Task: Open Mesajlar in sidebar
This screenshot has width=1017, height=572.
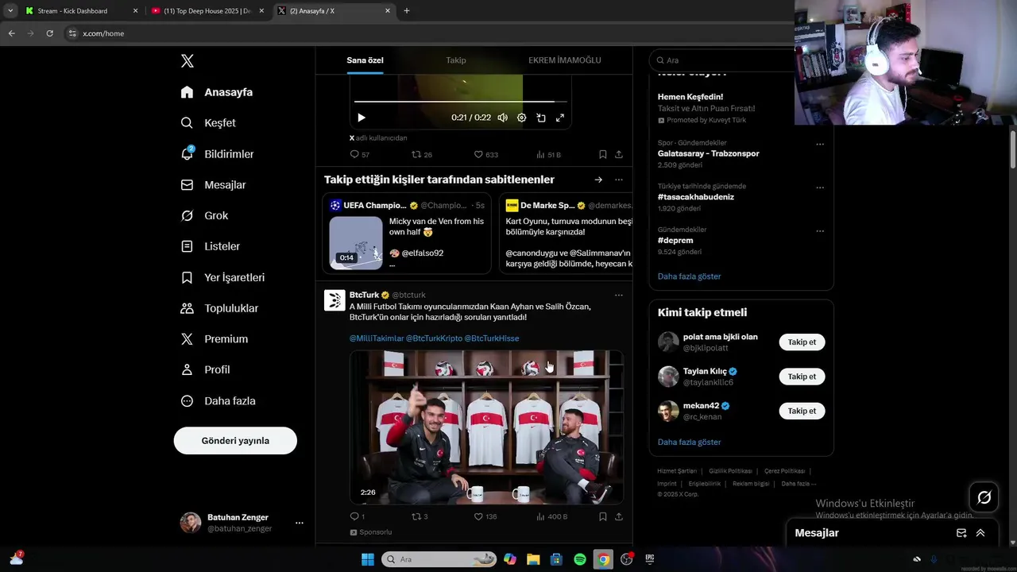Action: 213,185
